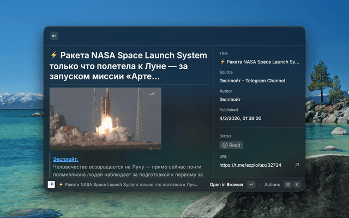Screen dimensions: 349x218
Task: Click the checkmark icon in Read tag
Action: 225,146
